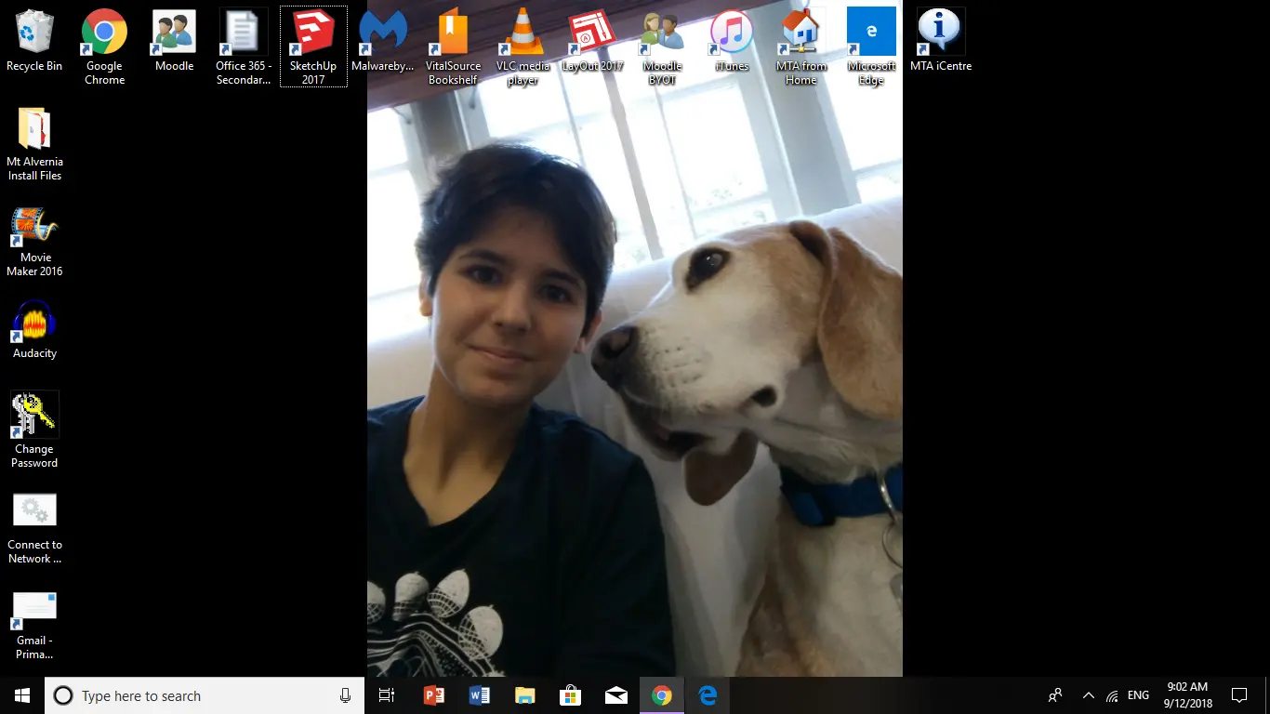Screen dimensions: 1270x714
Task: Open the clock showing 9:02 AM
Action: coord(1186,695)
